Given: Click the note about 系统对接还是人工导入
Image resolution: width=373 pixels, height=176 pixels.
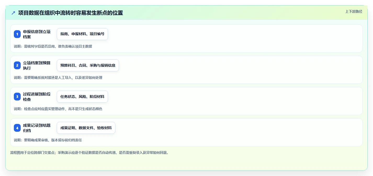Looking at the screenshot, I should (58, 78).
